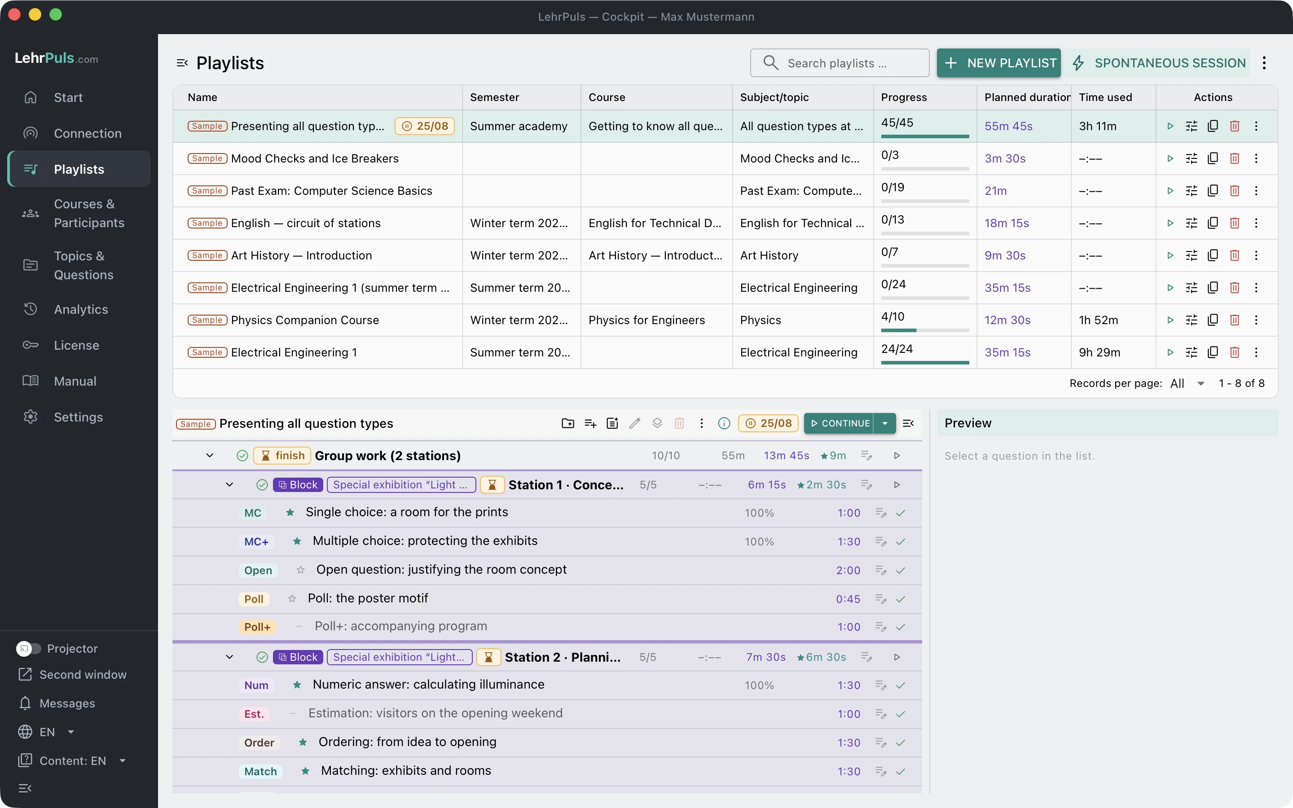Click the pencil edit icon in playlist toolbar
This screenshot has width=1293, height=808.
click(x=635, y=423)
